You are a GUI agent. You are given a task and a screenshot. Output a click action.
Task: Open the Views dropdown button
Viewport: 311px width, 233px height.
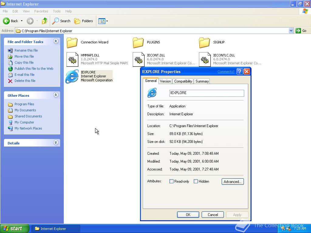click(103, 21)
